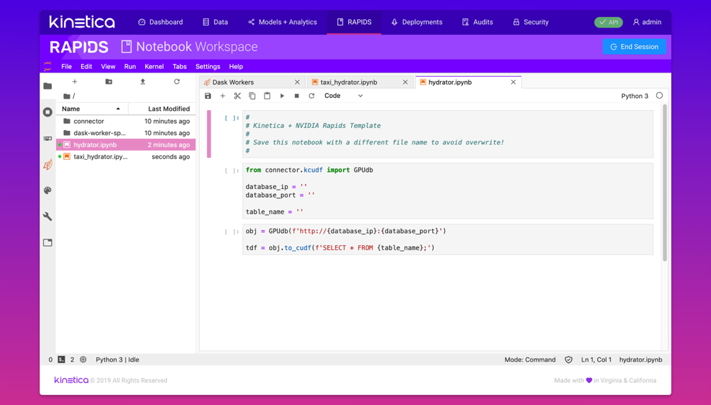Open the admin user menu

point(647,22)
